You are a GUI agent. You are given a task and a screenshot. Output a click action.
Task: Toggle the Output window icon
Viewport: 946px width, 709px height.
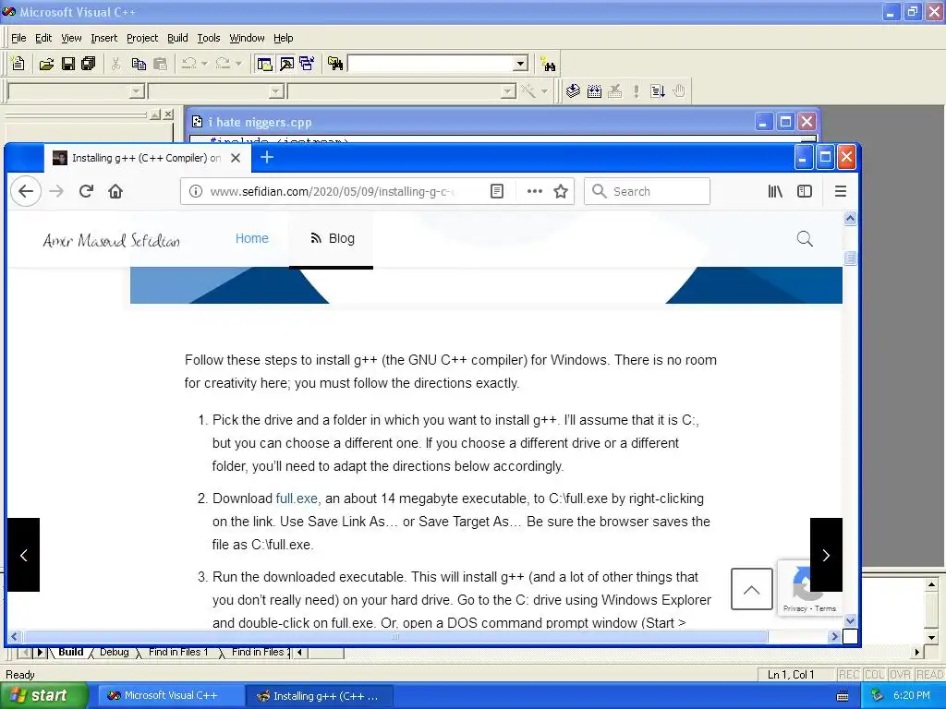pos(286,64)
